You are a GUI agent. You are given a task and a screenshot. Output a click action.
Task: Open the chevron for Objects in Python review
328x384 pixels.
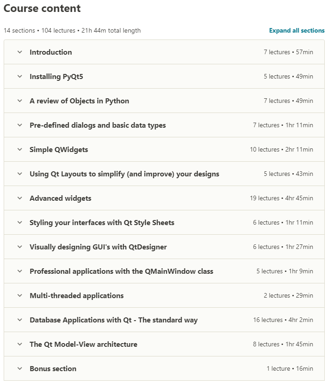pos(20,101)
